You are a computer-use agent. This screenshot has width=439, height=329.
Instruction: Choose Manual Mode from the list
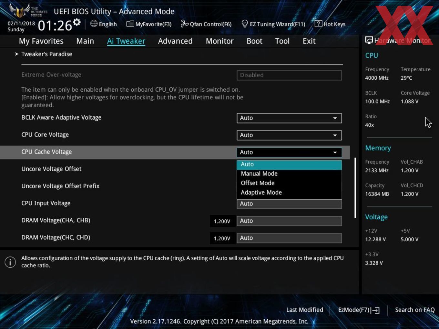[289, 174]
